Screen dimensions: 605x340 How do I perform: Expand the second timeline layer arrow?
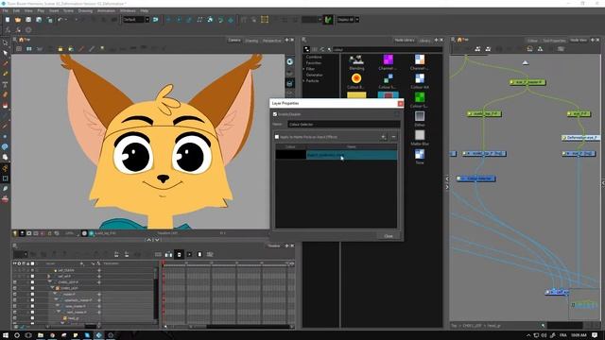(x=48, y=276)
